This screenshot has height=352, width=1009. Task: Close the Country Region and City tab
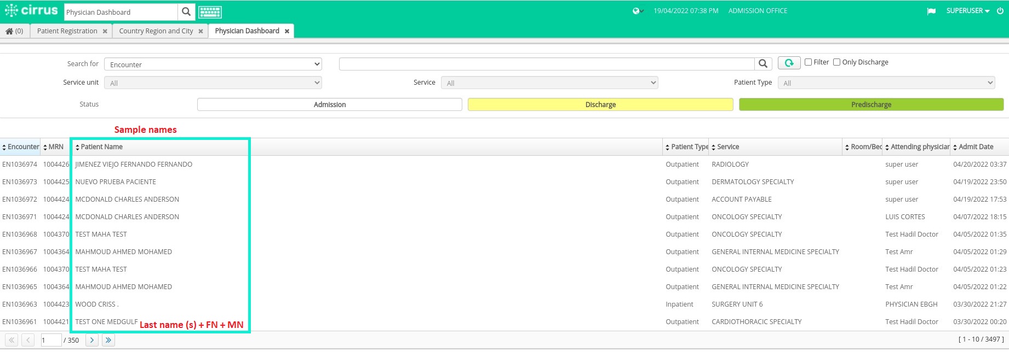coord(200,31)
